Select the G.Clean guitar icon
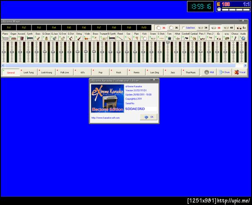The height and width of the screenshot is (205, 252). (46, 38)
